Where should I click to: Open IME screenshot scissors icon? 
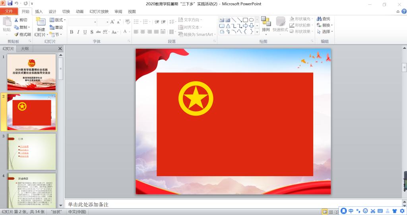(373, 211)
